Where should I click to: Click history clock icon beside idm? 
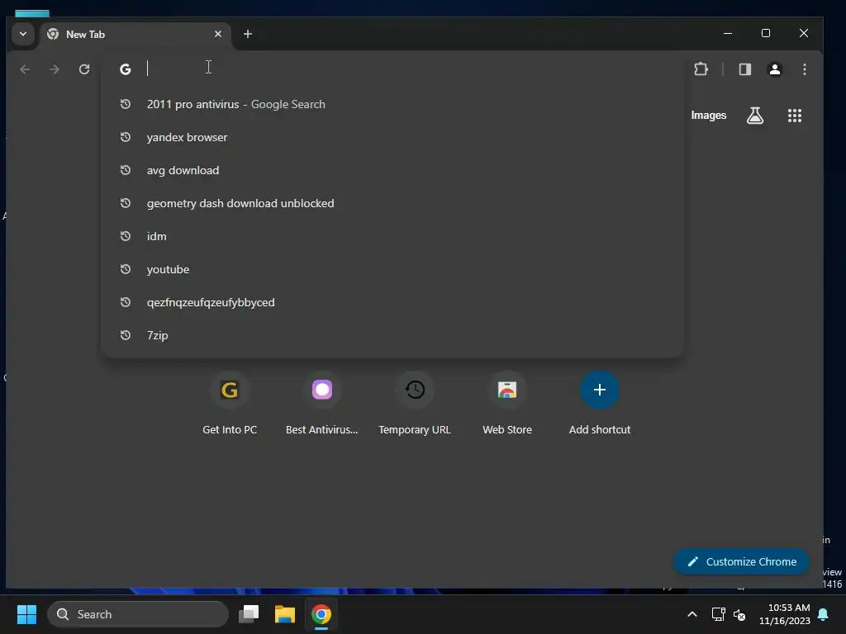point(126,236)
